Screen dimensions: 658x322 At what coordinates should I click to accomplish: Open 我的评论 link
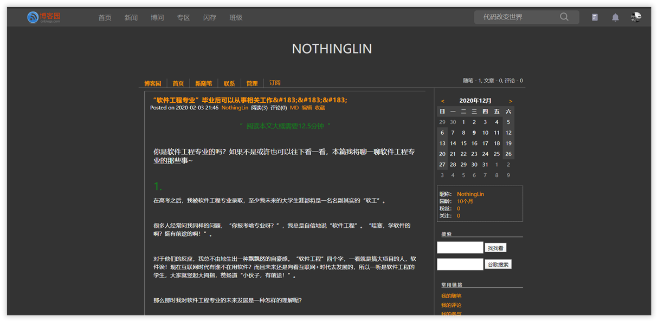pos(451,305)
